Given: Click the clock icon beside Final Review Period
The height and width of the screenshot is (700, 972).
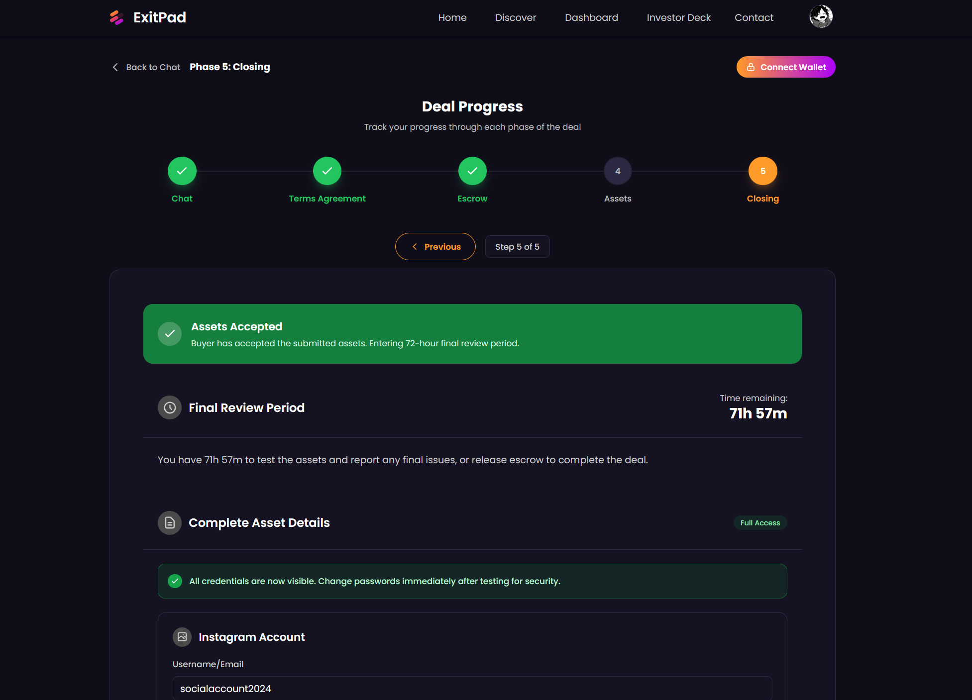Looking at the screenshot, I should [x=170, y=408].
